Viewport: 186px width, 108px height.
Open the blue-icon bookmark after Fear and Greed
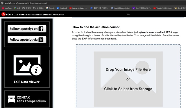pyautogui.click(x=99, y=8)
